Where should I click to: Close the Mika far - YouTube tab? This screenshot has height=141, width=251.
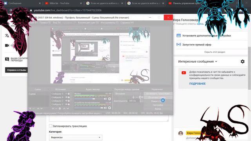(81, 3)
